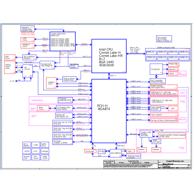Click the CPU Vcore power box
The height and width of the screenshot is (193, 193).
(x=36, y=157)
